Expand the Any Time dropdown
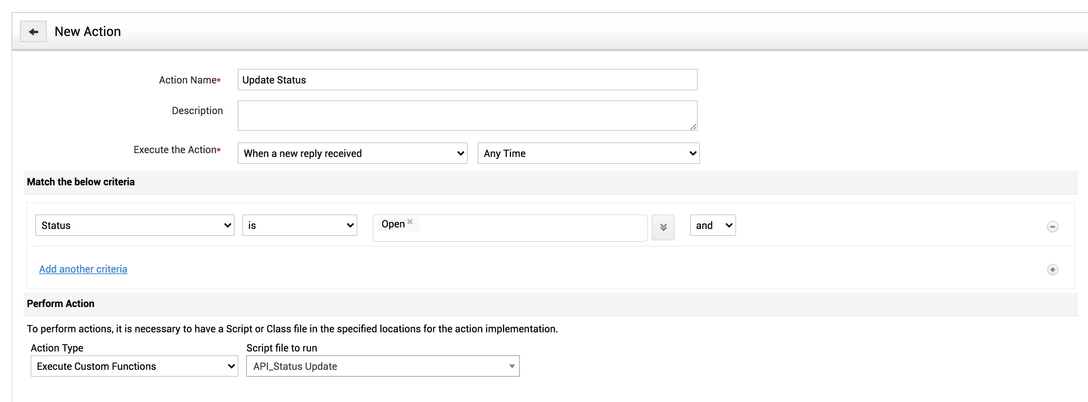Image resolution: width=1088 pixels, height=402 pixels. (x=588, y=153)
